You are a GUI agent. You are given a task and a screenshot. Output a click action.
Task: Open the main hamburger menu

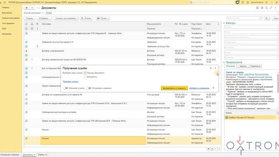coord(4,2)
